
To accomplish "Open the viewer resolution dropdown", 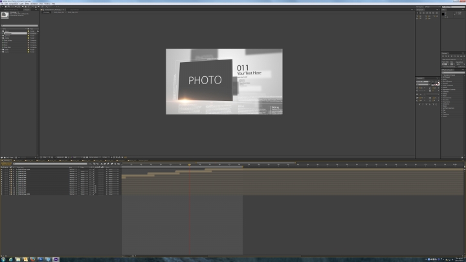I will tap(76, 157).
